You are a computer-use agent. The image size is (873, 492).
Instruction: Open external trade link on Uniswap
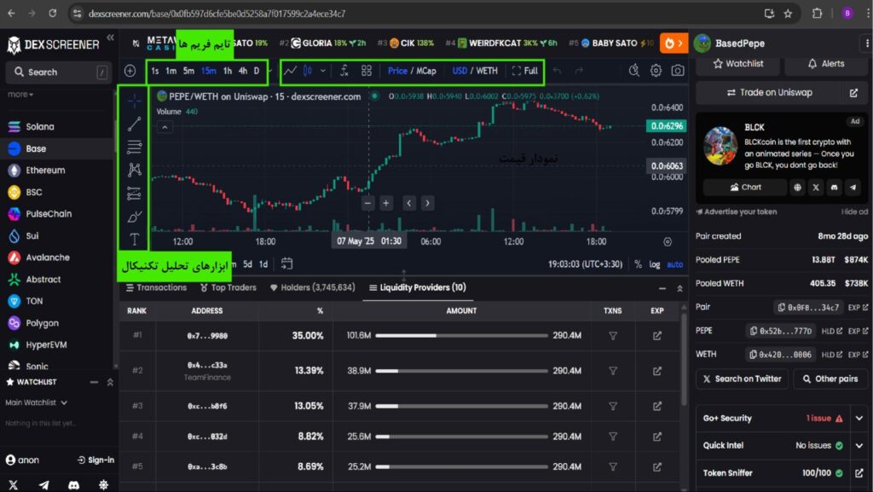tap(853, 93)
